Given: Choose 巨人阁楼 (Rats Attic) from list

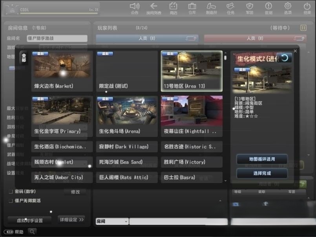Looking at the screenshot, I should tap(127, 177).
